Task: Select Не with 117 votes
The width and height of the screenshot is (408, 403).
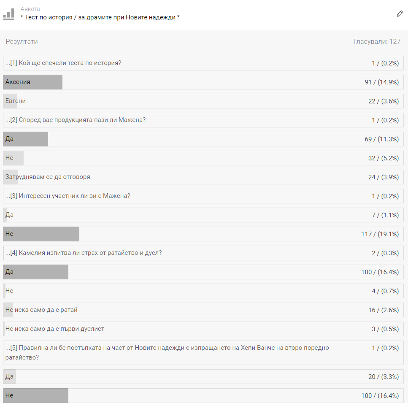Action: [x=203, y=234]
